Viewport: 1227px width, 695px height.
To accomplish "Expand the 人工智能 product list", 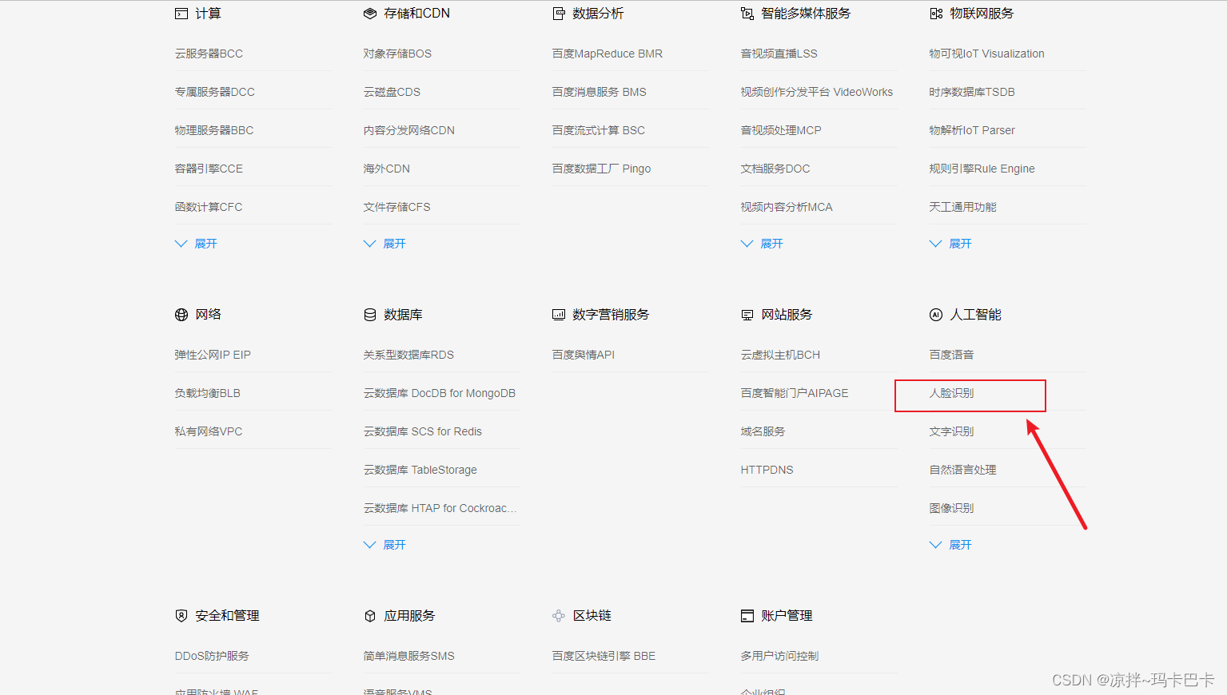I will click(x=950, y=545).
